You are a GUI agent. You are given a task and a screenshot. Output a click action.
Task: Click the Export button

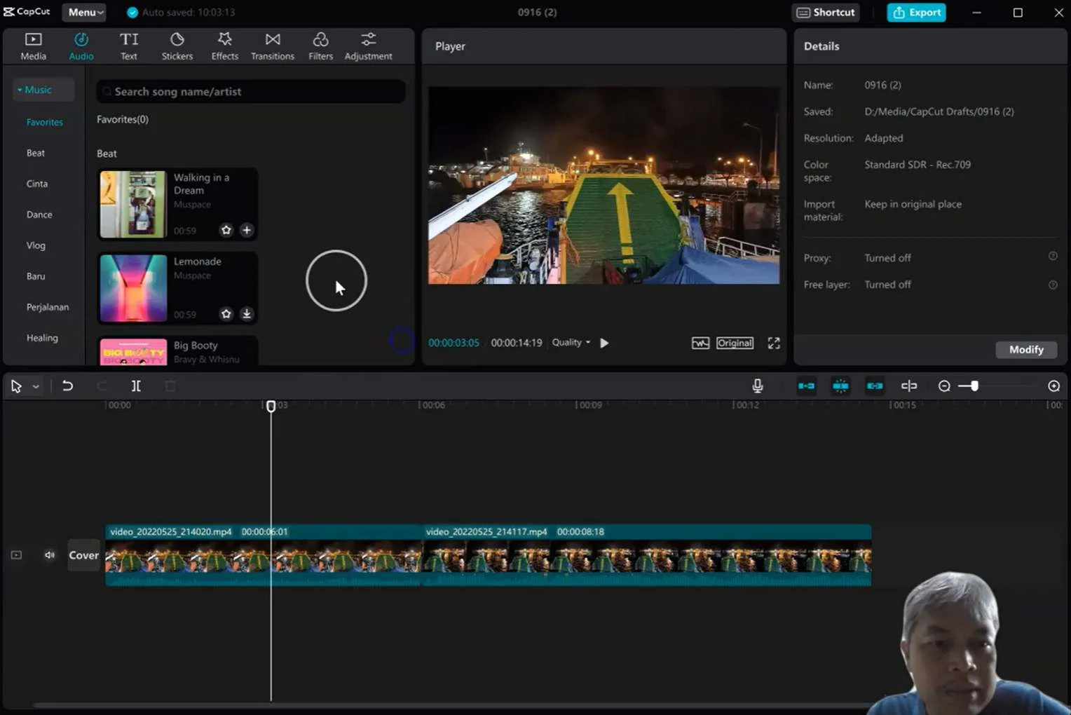click(x=916, y=13)
